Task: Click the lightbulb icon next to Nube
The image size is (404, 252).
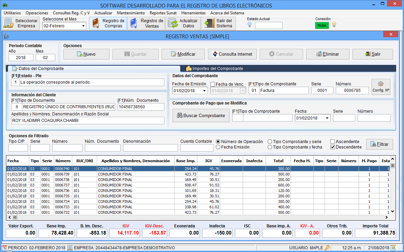Action: (334, 25)
